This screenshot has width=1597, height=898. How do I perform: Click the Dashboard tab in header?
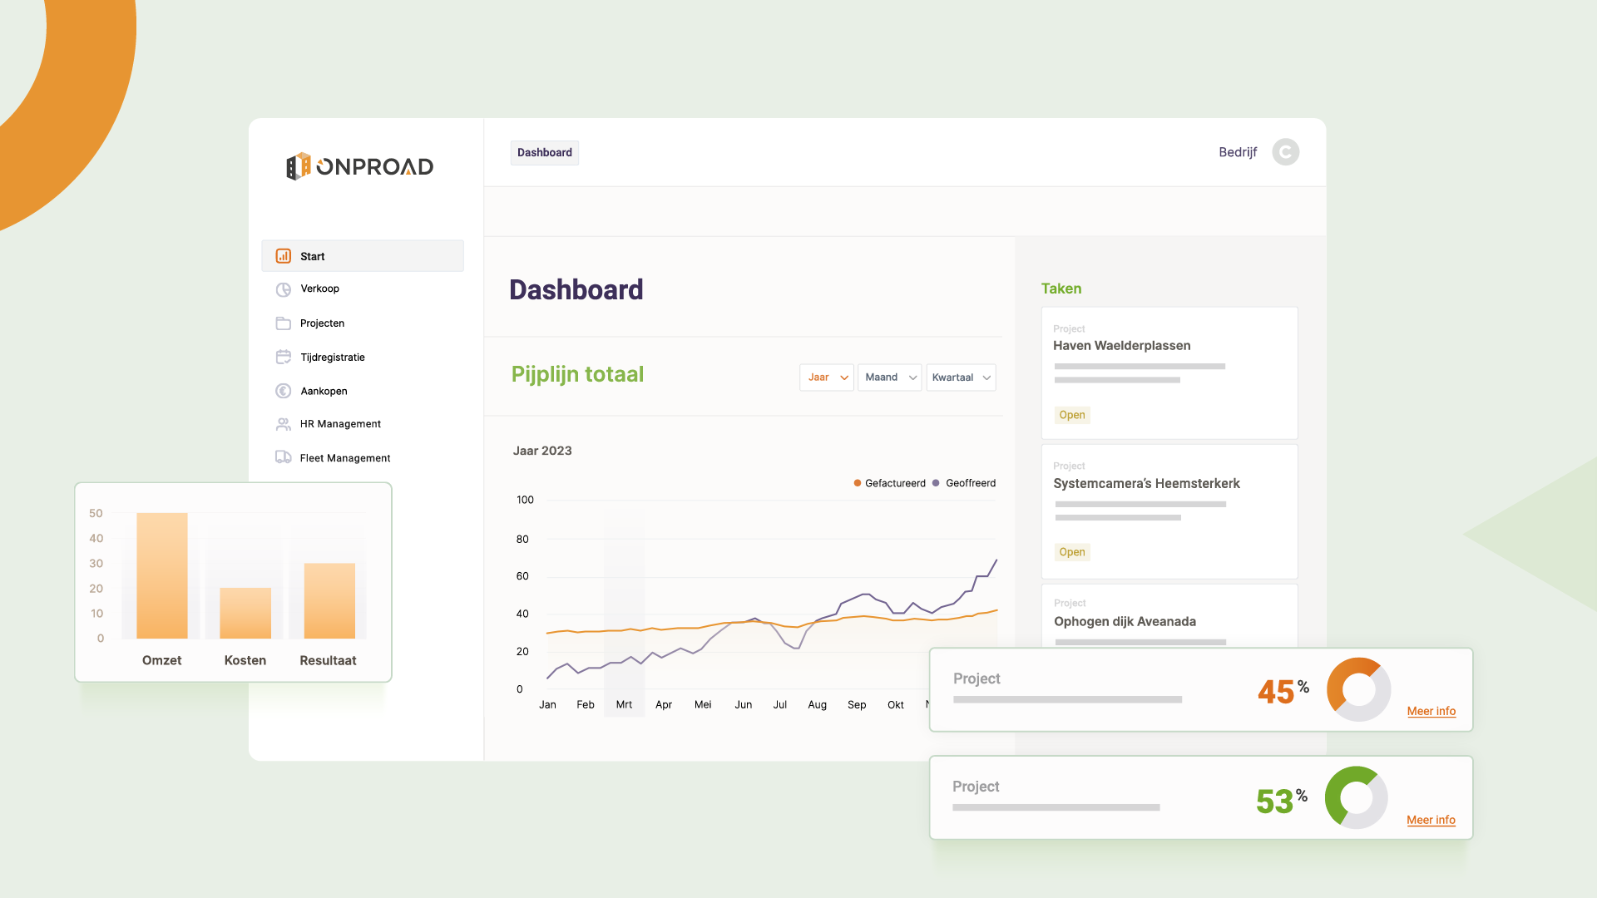(544, 153)
